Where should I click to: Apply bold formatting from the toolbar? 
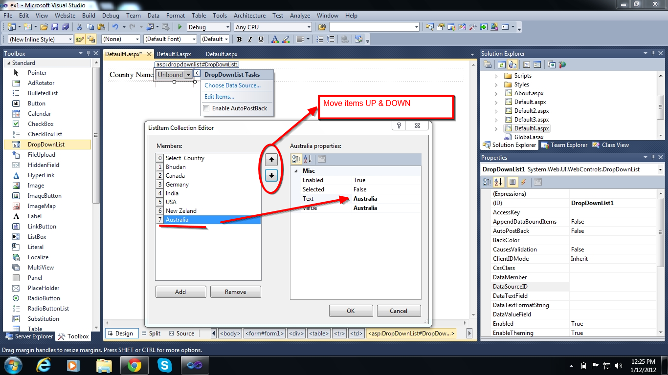(239, 40)
